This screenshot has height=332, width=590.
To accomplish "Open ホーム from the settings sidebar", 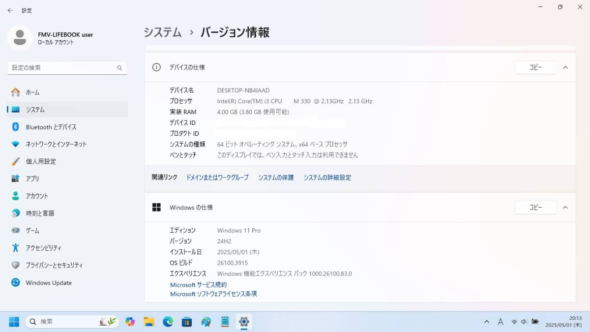I will coord(67,92).
